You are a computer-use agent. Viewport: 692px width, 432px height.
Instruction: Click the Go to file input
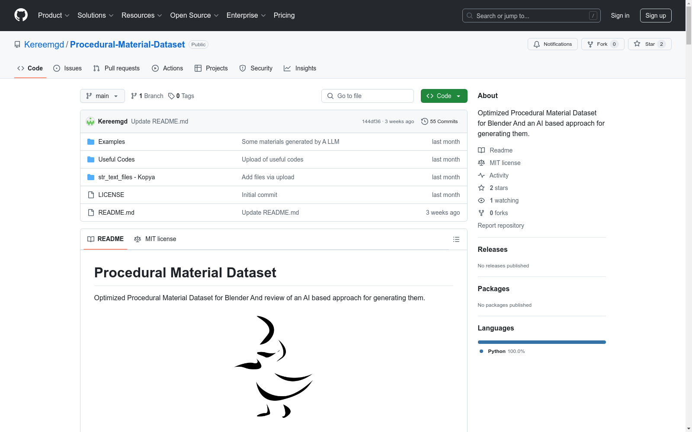(368, 96)
